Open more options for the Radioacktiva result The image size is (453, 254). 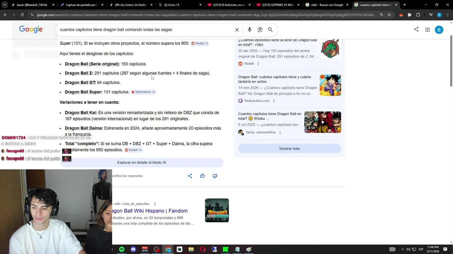[274, 101]
